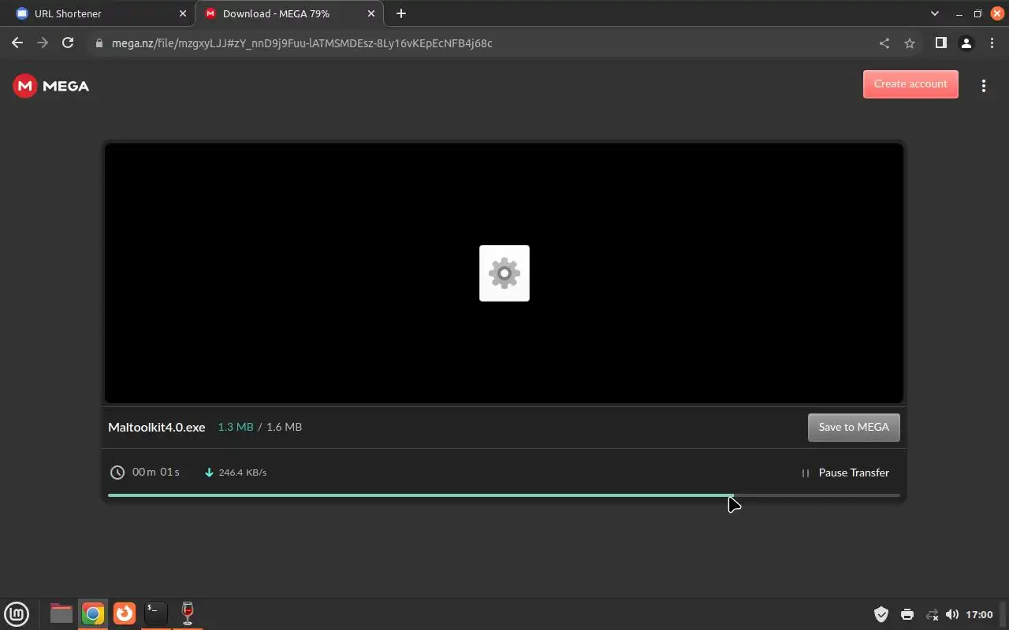Launch Firefox from the taskbar
The height and width of the screenshot is (630, 1009).
tap(125, 613)
